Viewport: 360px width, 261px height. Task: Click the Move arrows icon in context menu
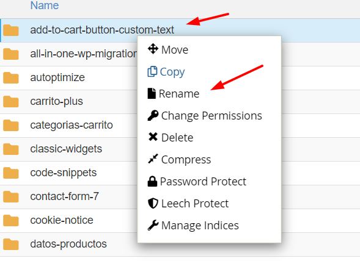point(153,49)
